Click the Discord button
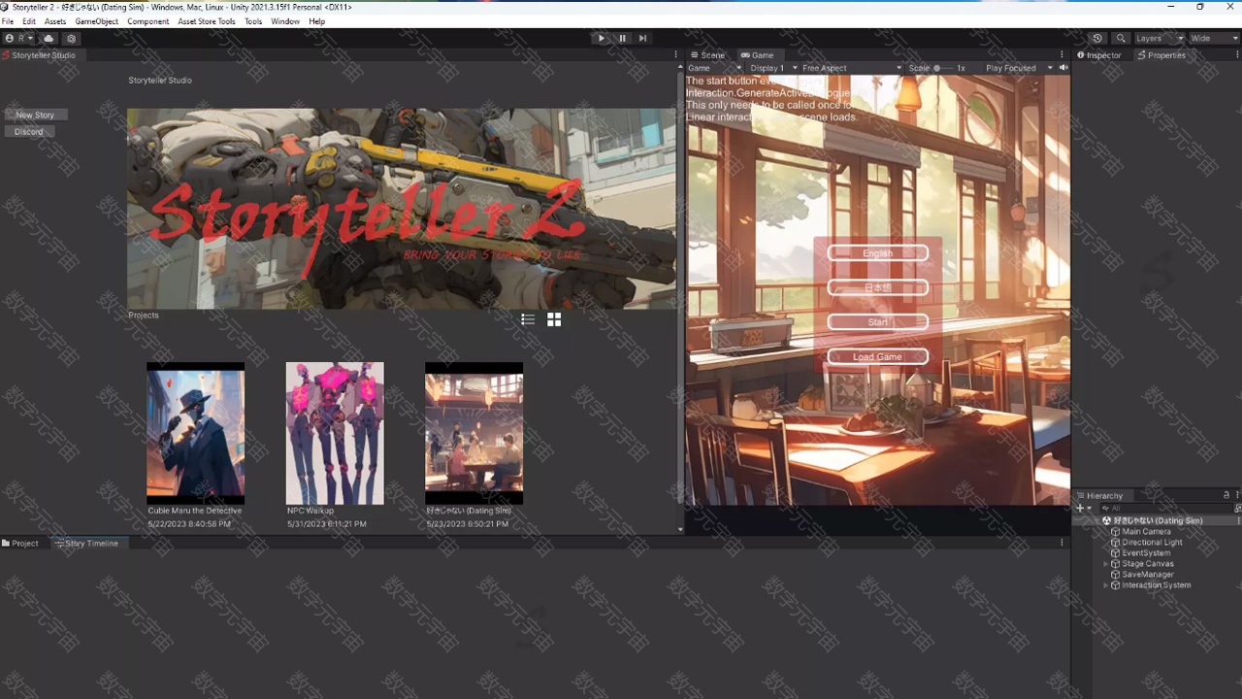 (x=28, y=131)
